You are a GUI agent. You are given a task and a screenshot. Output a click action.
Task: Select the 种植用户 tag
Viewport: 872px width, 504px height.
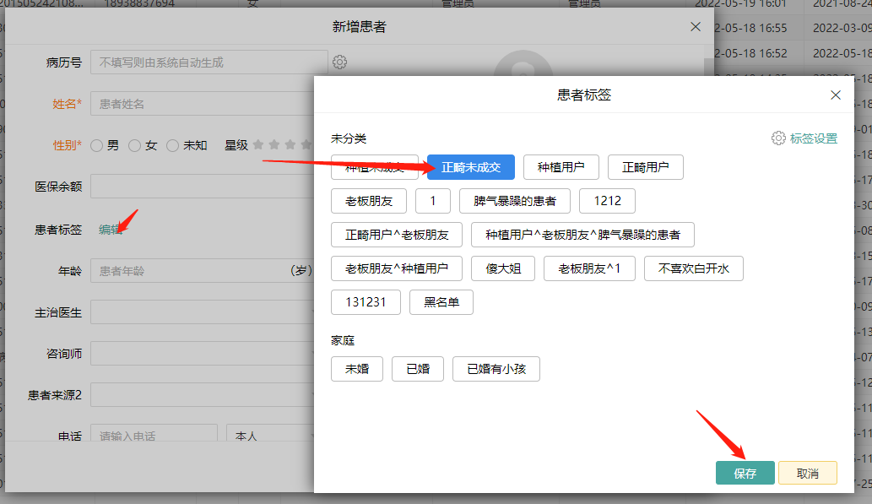[561, 167]
